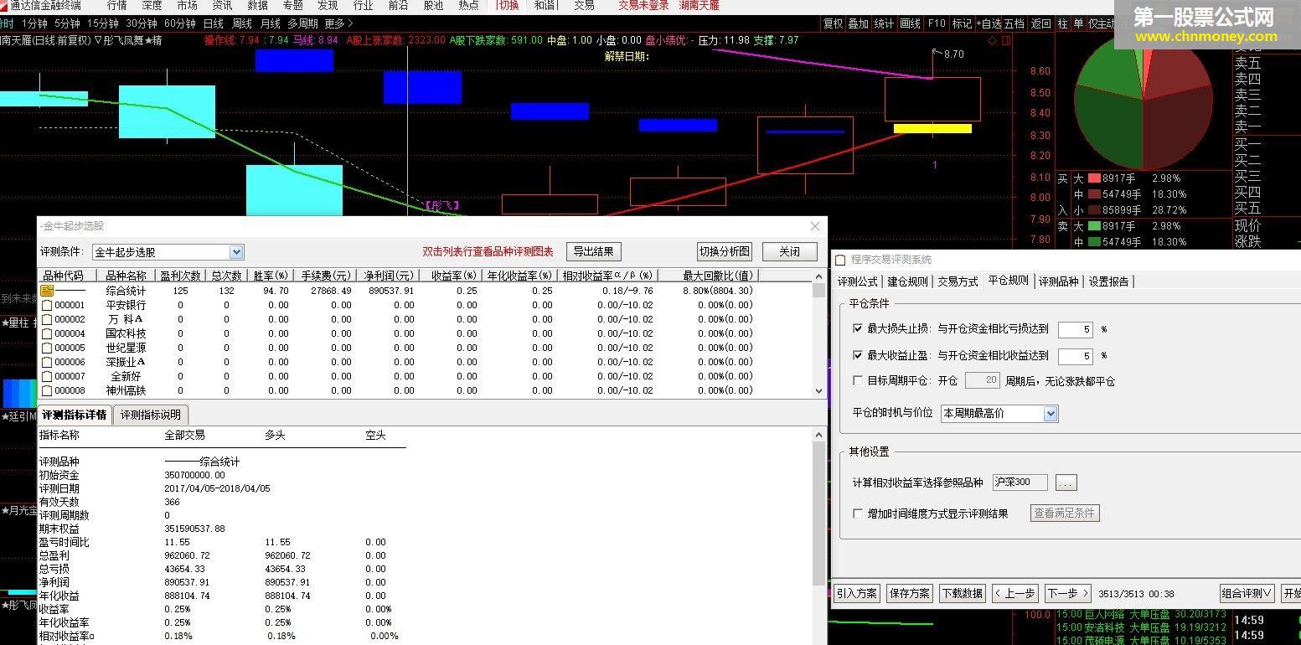Open the 彤飞凤舞 indicator dropdown triangle

(x=98, y=40)
